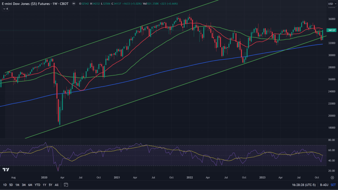This screenshot has width=338, height=190.
Task: Click the TradingView logo on the chart
Action: click(x=6, y=170)
